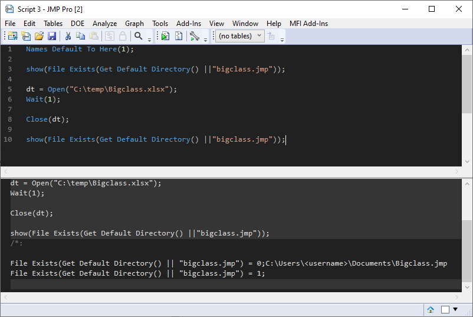
Task: Click the script editor's horizontal scroll right arrow
Action: pos(456,171)
